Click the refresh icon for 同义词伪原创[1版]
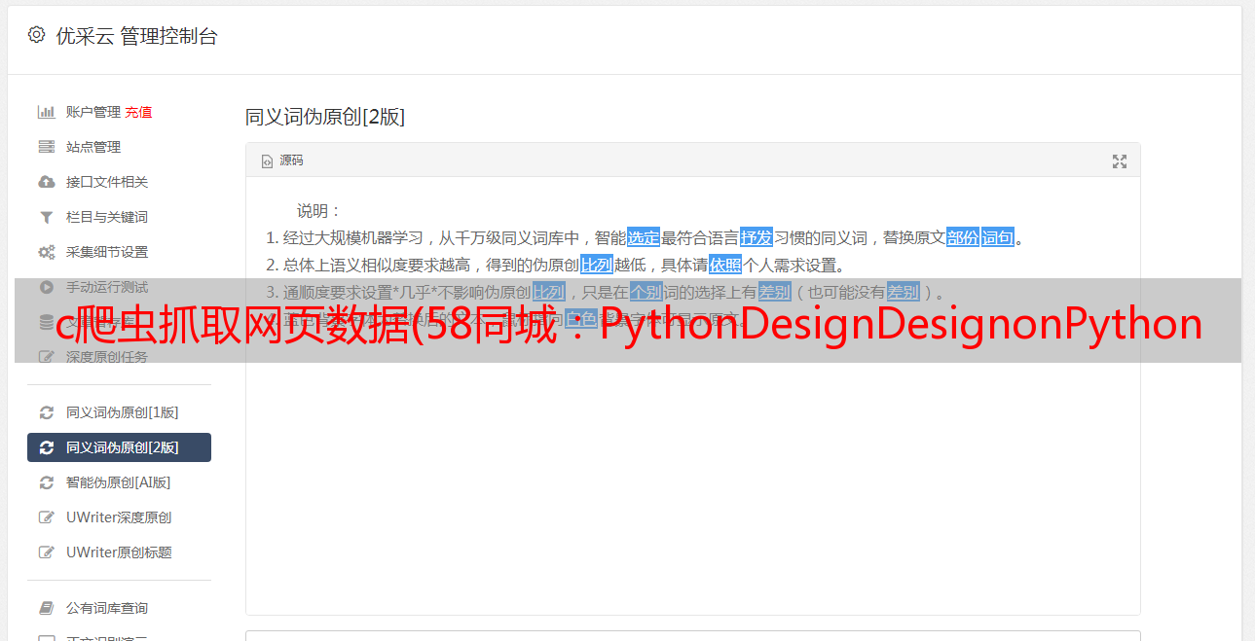 click(x=46, y=412)
